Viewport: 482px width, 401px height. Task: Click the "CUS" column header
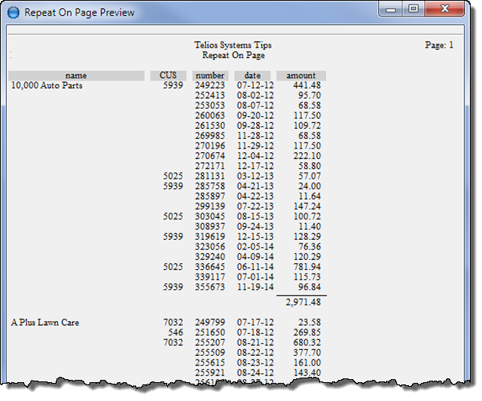[168, 75]
